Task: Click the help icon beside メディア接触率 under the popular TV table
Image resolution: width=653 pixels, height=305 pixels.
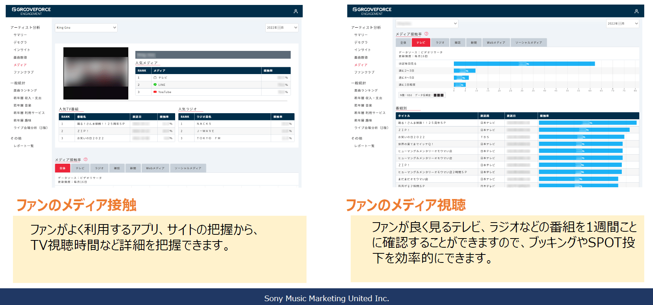Action: (86, 160)
